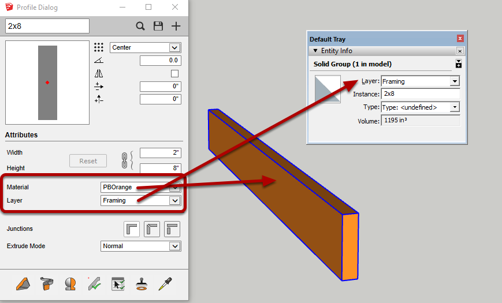
Task: Click the Height 8" field
Action: click(161, 168)
